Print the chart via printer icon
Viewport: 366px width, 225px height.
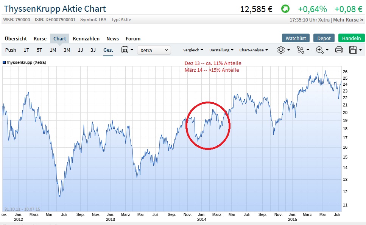(x=339, y=50)
